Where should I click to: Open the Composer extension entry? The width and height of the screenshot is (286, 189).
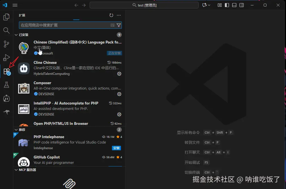[x=69, y=88]
